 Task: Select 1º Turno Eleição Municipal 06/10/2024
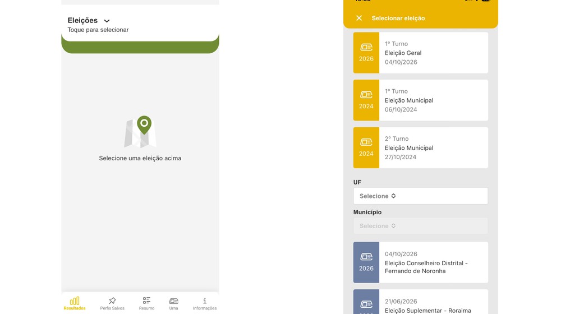click(x=420, y=100)
